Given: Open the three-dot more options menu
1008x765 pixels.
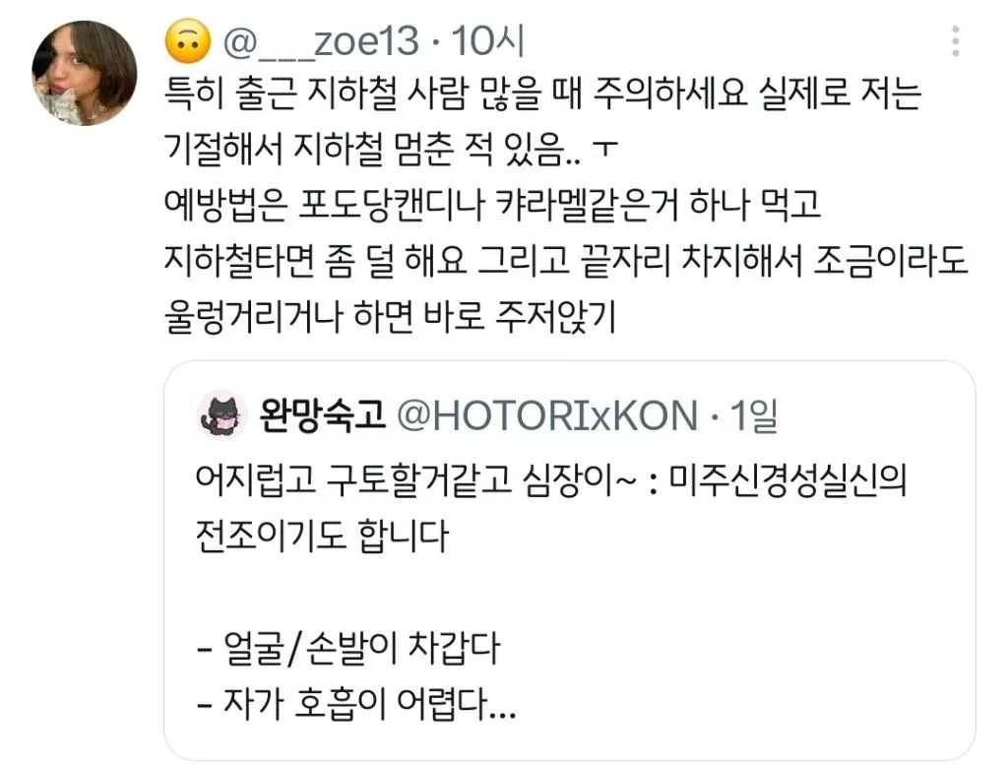Looking at the screenshot, I should [x=956, y=41].
